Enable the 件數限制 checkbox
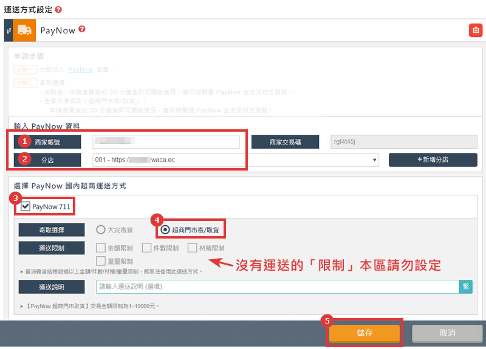This screenshot has width=486, height=349. click(x=146, y=248)
